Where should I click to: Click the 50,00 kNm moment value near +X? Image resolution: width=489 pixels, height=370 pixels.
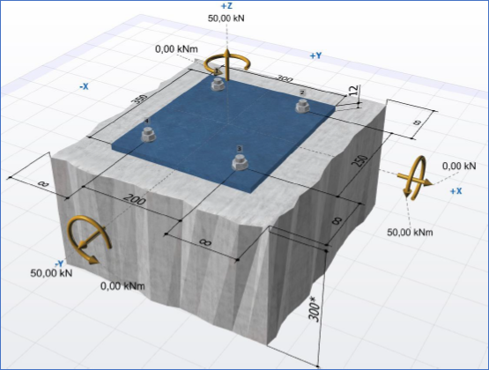pyautogui.click(x=410, y=233)
